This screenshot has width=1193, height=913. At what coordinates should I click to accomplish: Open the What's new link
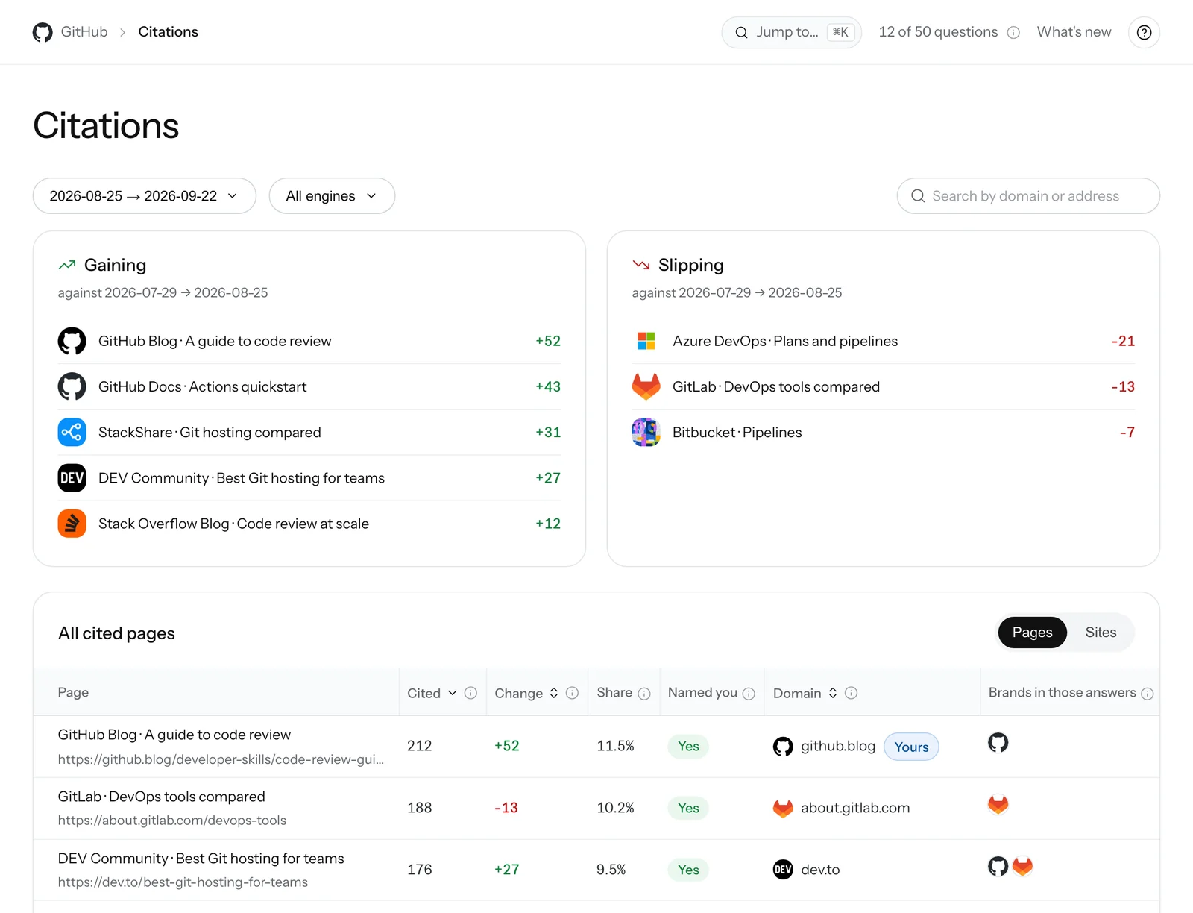click(x=1074, y=32)
